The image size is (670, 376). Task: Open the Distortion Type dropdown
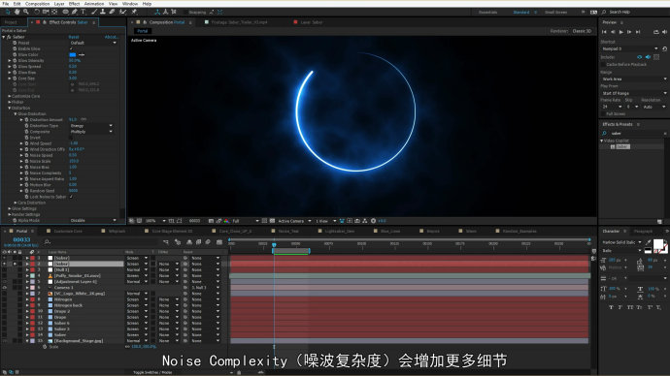(91, 126)
